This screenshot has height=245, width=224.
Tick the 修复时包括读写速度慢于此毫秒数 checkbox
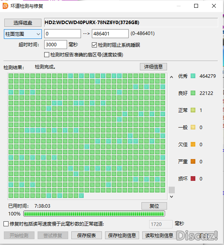[6, 224]
